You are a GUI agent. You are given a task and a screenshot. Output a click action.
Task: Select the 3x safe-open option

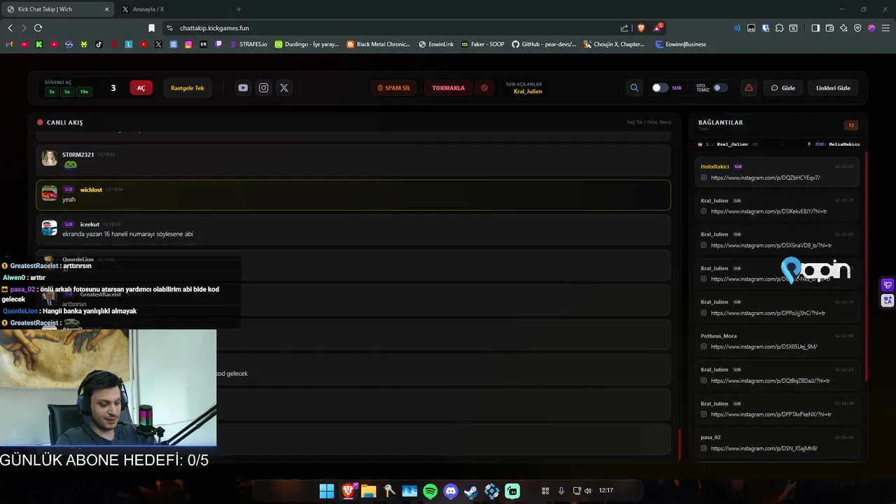coord(52,92)
